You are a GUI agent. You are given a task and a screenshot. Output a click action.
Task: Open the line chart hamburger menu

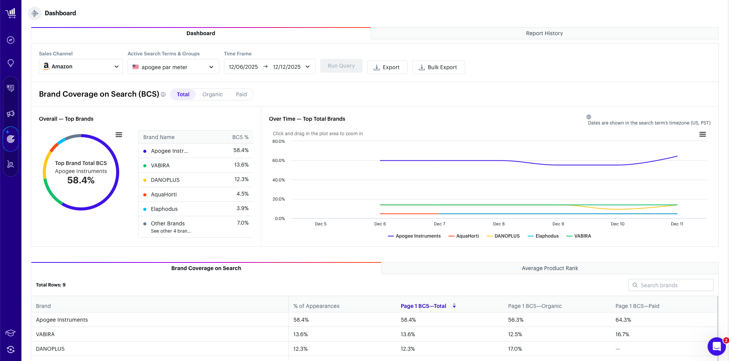pos(702,134)
